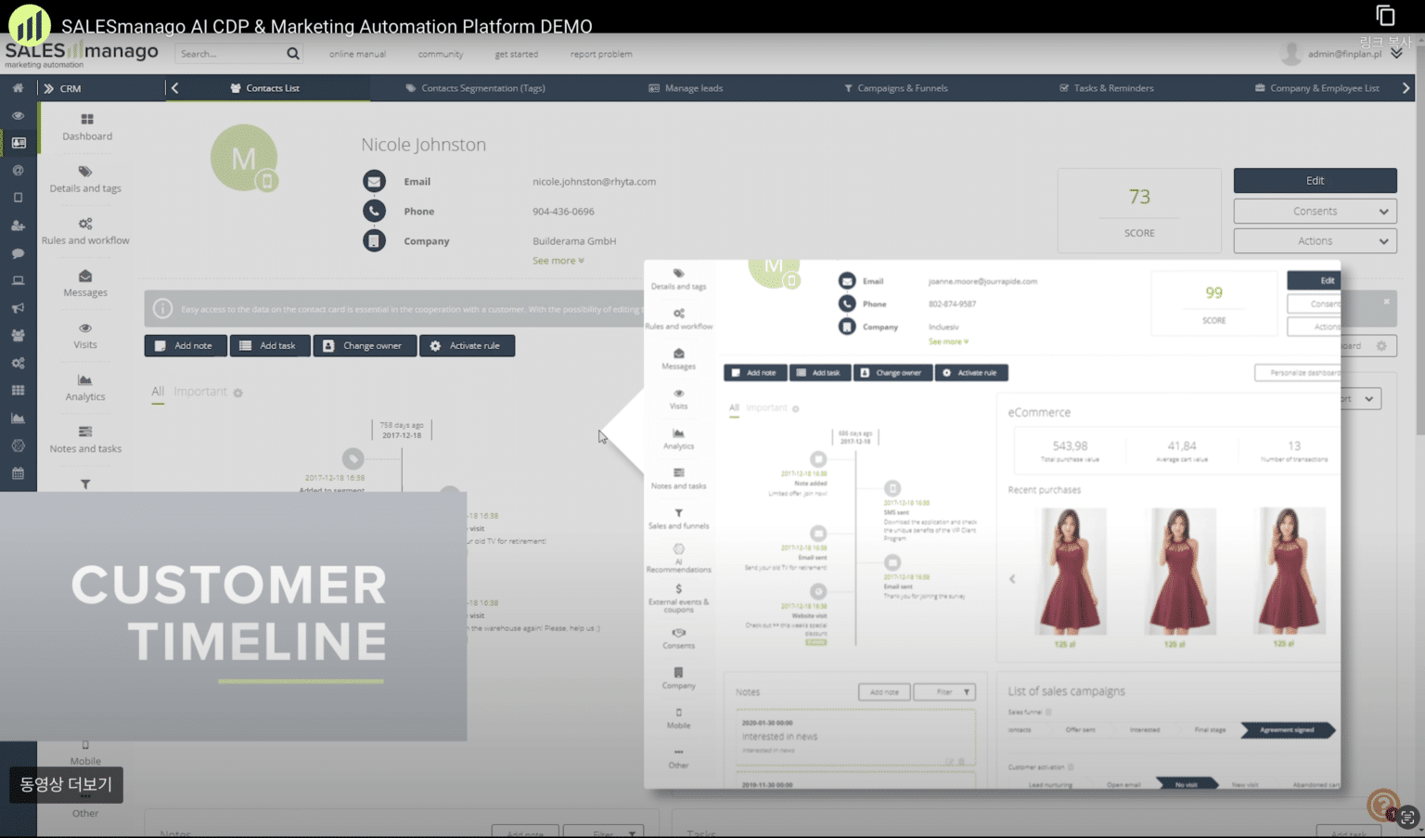
Task: Click the middle dress thumbnail in popup
Action: point(1178,571)
